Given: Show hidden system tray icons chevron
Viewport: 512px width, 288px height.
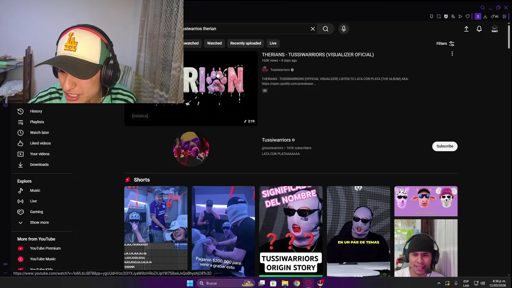Looking at the screenshot, I should coord(439,283).
